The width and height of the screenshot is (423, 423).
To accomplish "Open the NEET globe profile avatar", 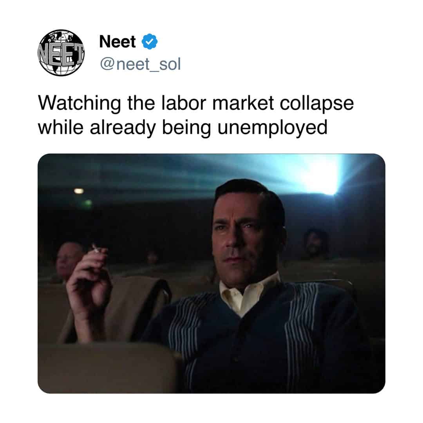I will click(x=61, y=53).
